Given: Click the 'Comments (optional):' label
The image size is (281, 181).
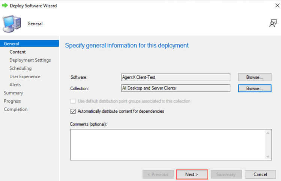Looking at the screenshot, I should [88, 124].
